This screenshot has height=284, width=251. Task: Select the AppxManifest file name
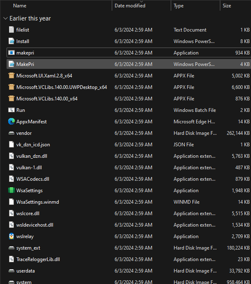pyautogui.click(x=32, y=122)
